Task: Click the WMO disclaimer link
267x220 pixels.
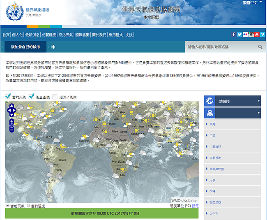Action: click(184, 200)
